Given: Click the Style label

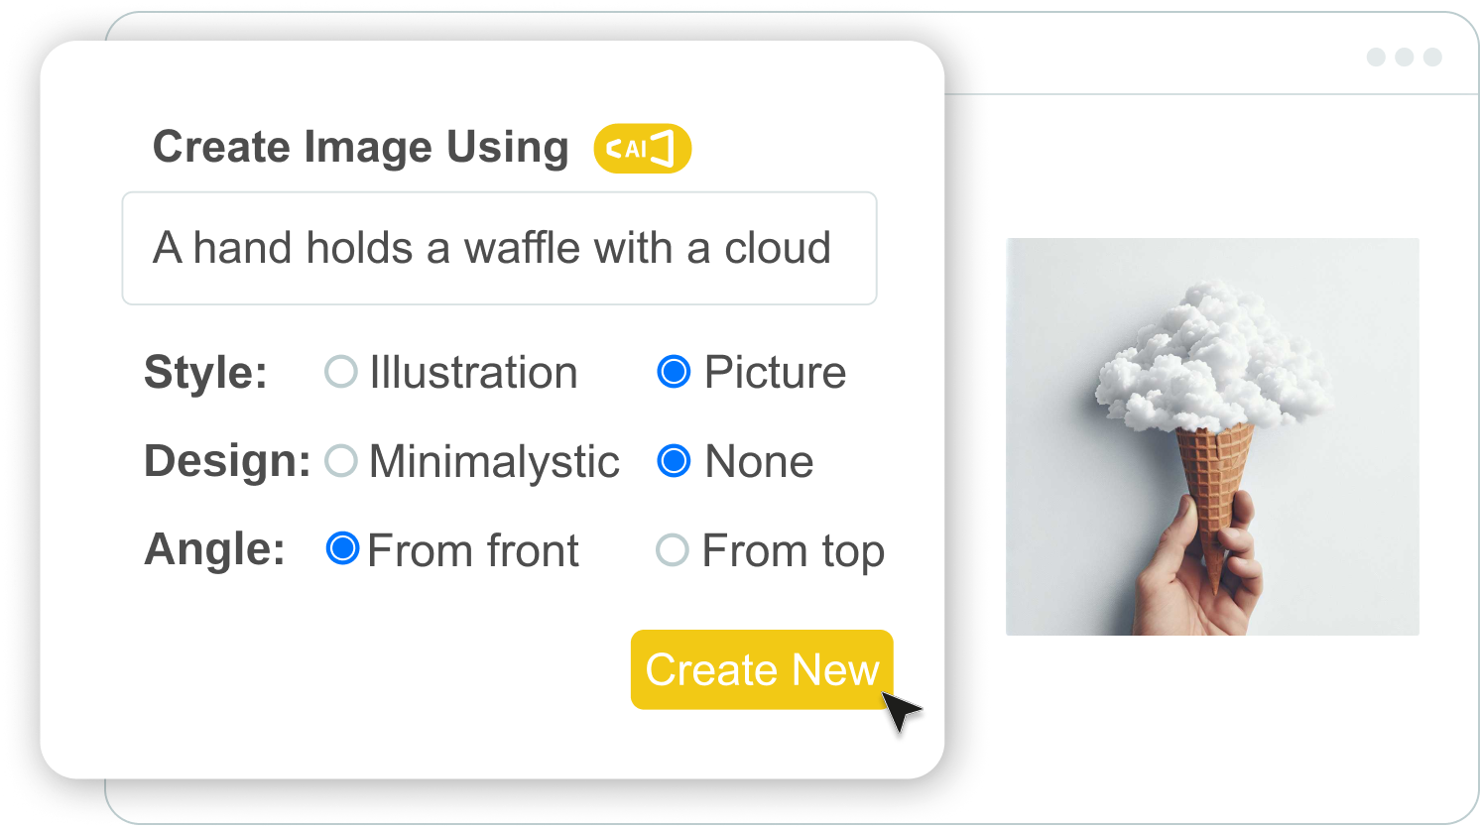Looking at the screenshot, I should click(204, 372).
